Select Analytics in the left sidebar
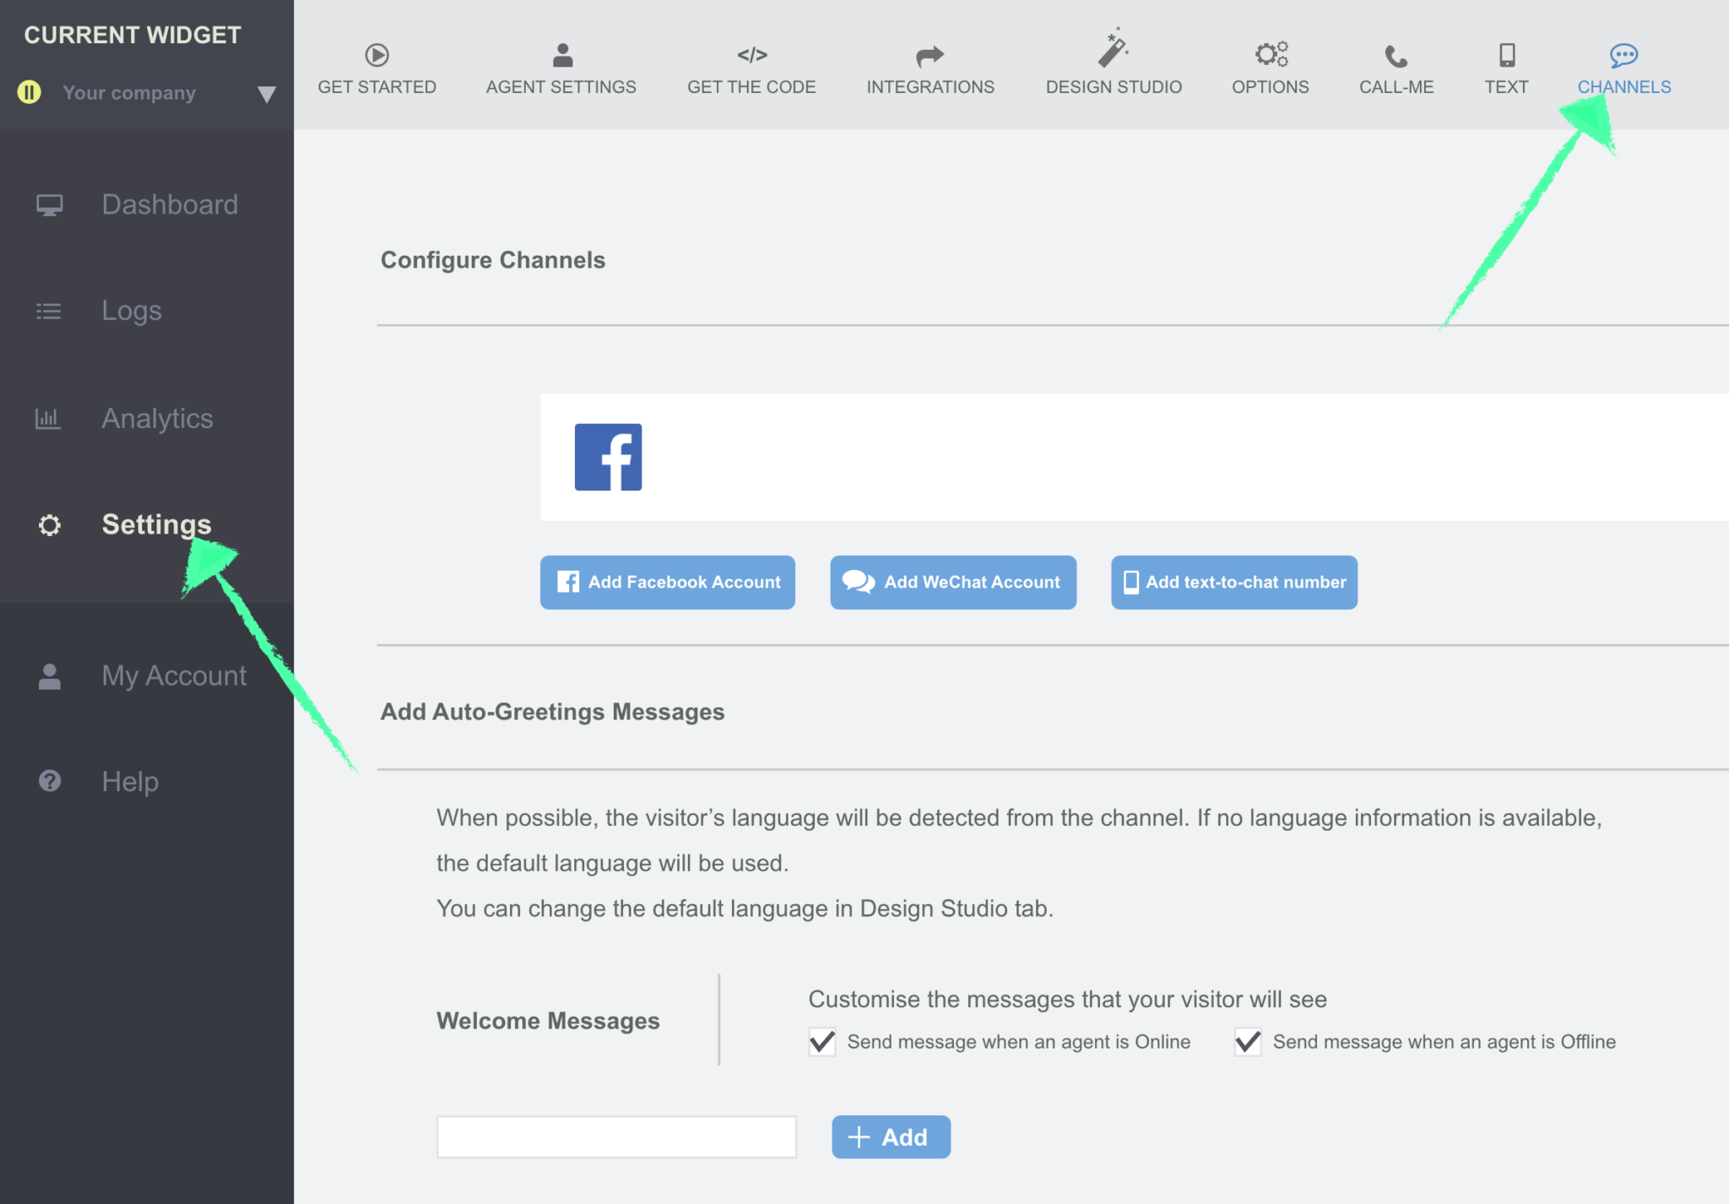1729x1204 pixels. pos(157,418)
